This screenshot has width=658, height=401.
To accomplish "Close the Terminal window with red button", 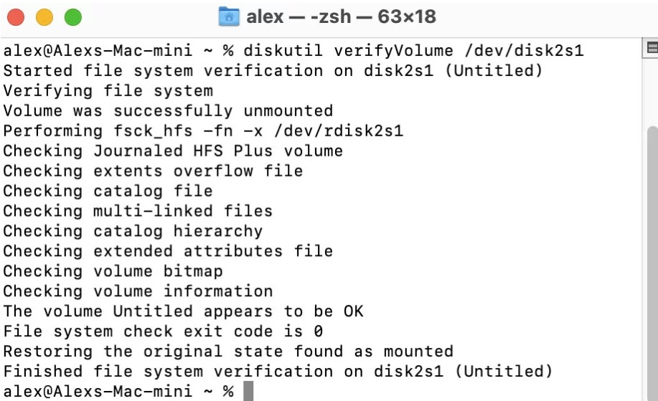I will click(17, 17).
